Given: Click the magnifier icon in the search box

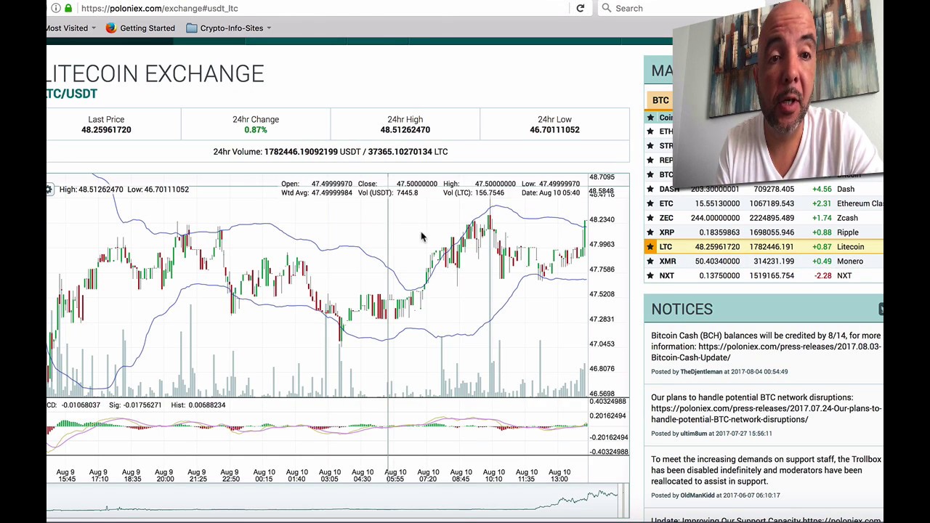Looking at the screenshot, I should point(606,8).
